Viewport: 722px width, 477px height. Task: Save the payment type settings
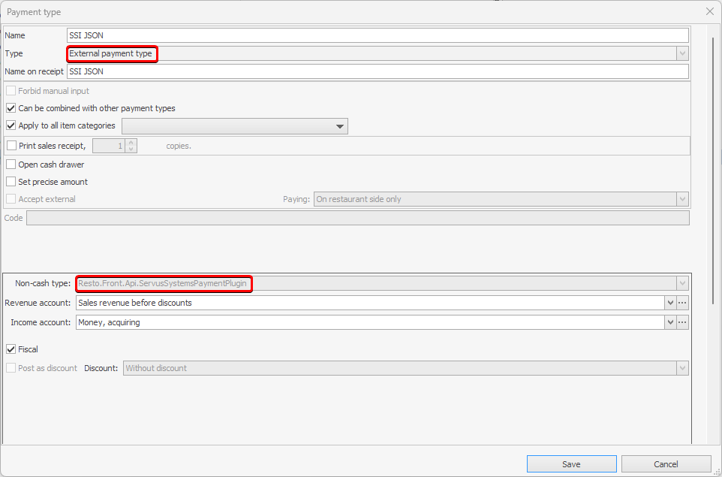(x=571, y=464)
